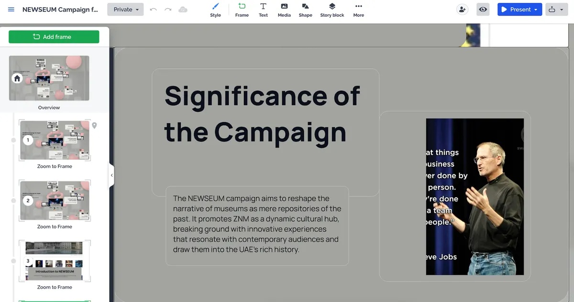This screenshot has width=574, height=302.
Task: Select the Frame tool
Action: 242,10
